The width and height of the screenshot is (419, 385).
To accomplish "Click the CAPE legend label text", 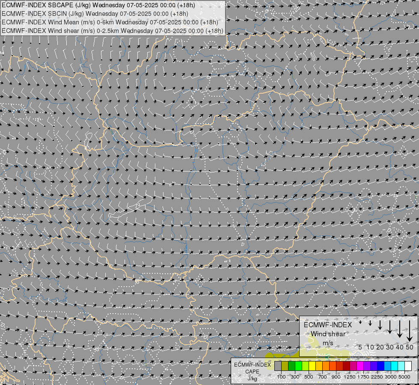I will point(252,372).
